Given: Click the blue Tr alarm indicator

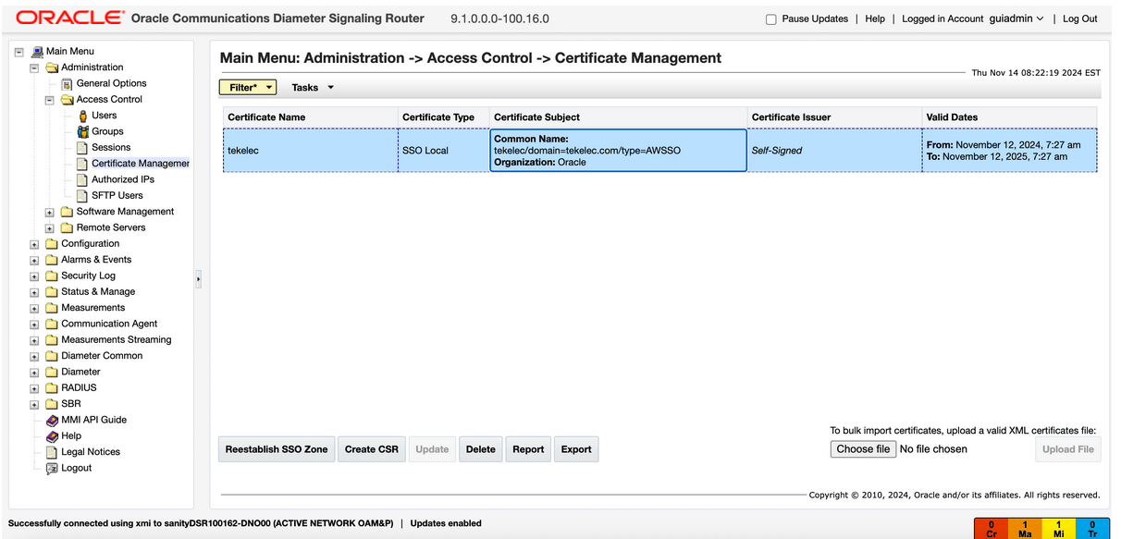Looking at the screenshot, I should [x=1092, y=529].
